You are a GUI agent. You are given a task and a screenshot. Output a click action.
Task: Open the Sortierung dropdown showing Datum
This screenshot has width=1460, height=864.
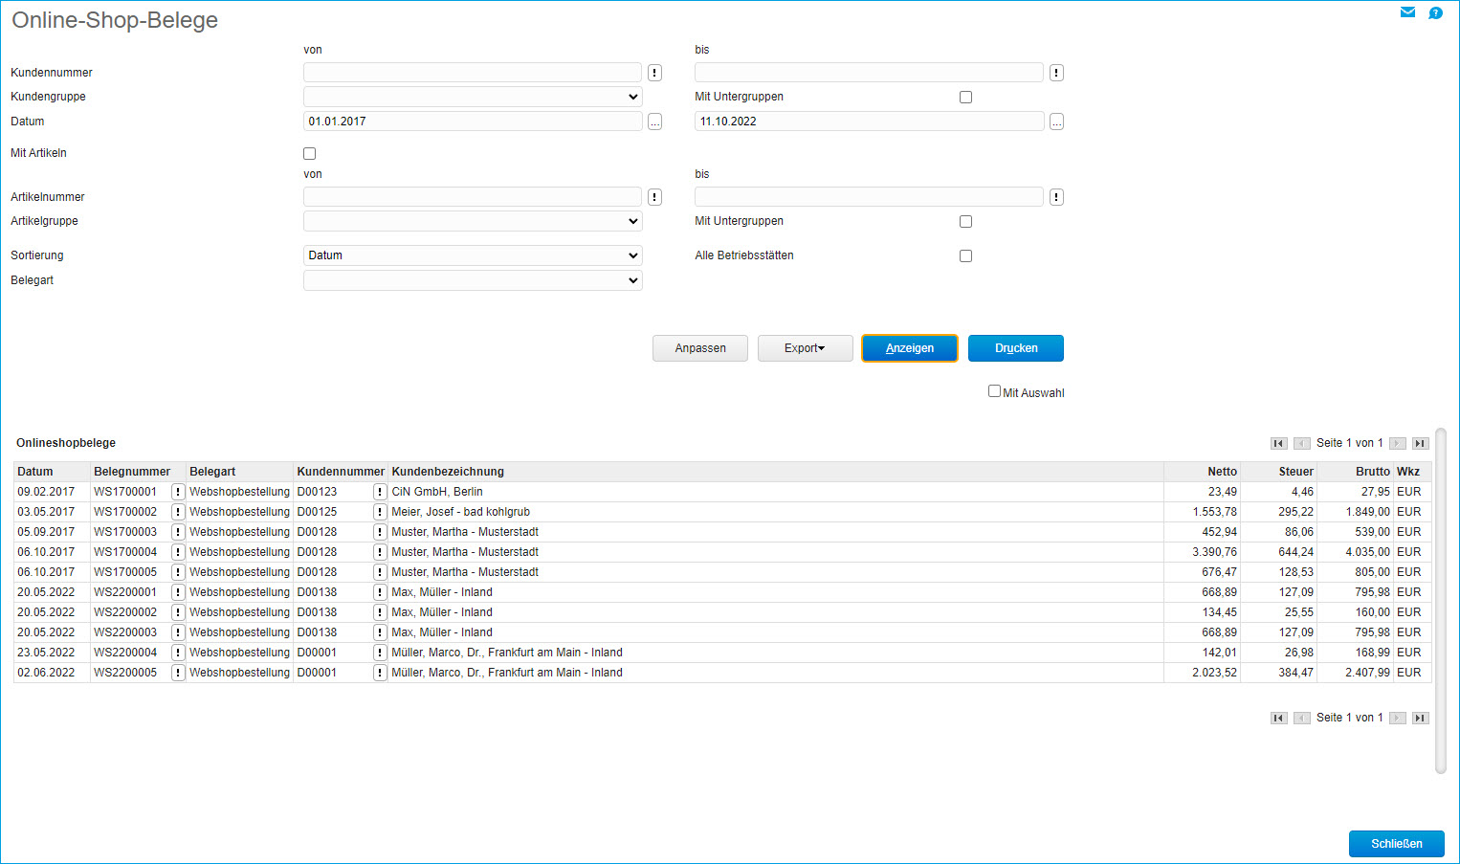coord(473,255)
